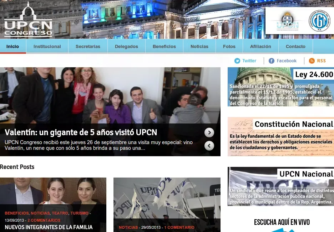Screen dimensions: 334x232
Task: Click the Noticias tag on first post
Action: pyautogui.click(x=40, y=213)
